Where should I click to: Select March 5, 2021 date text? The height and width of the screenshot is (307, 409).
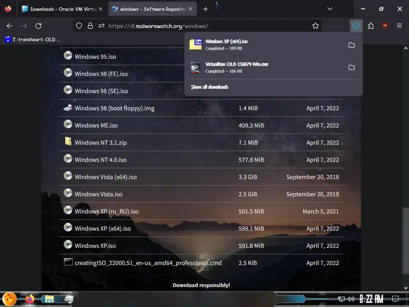[x=321, y=211]
